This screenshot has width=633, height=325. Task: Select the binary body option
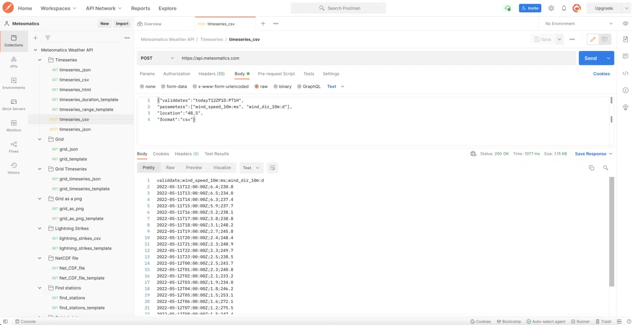[276, 87]
